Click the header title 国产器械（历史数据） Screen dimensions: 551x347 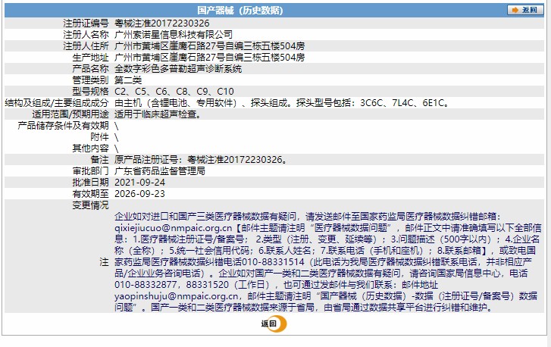pos(240,10)
